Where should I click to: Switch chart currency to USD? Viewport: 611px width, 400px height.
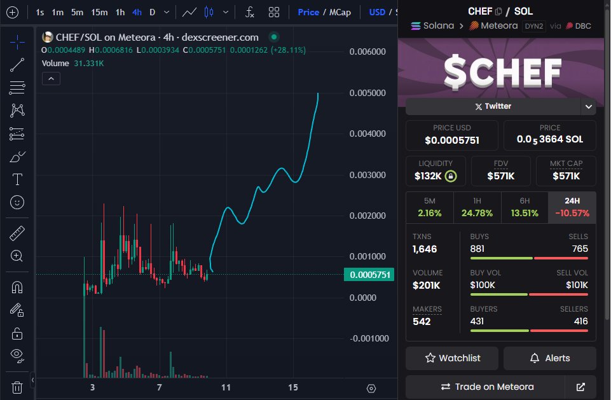click(x=377, y=13)
